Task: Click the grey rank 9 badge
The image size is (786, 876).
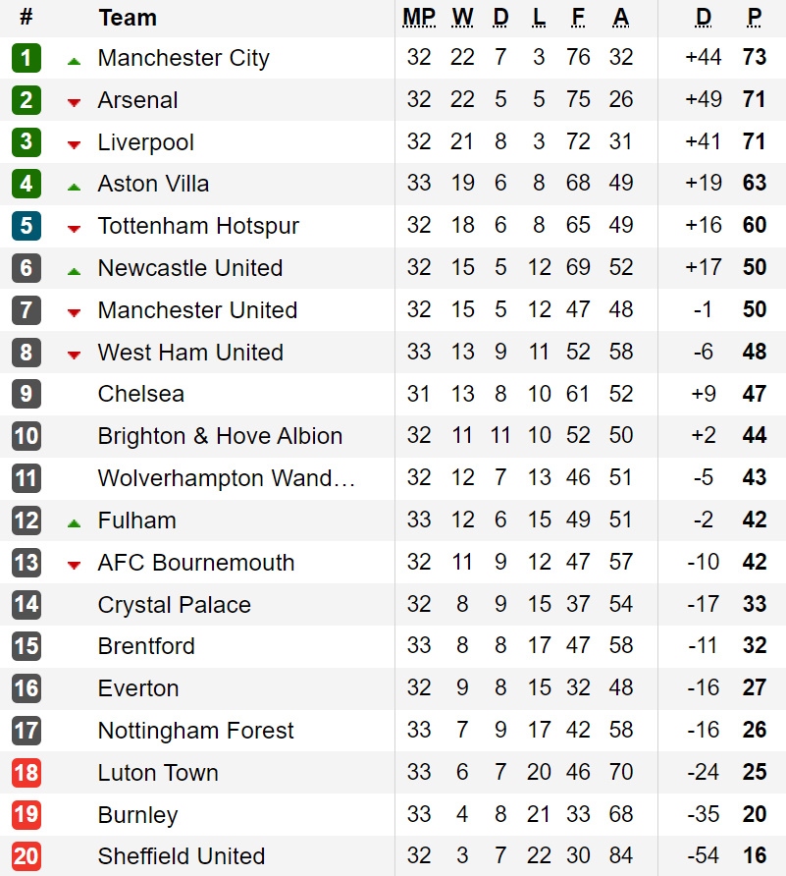Action: click(26, 394)
